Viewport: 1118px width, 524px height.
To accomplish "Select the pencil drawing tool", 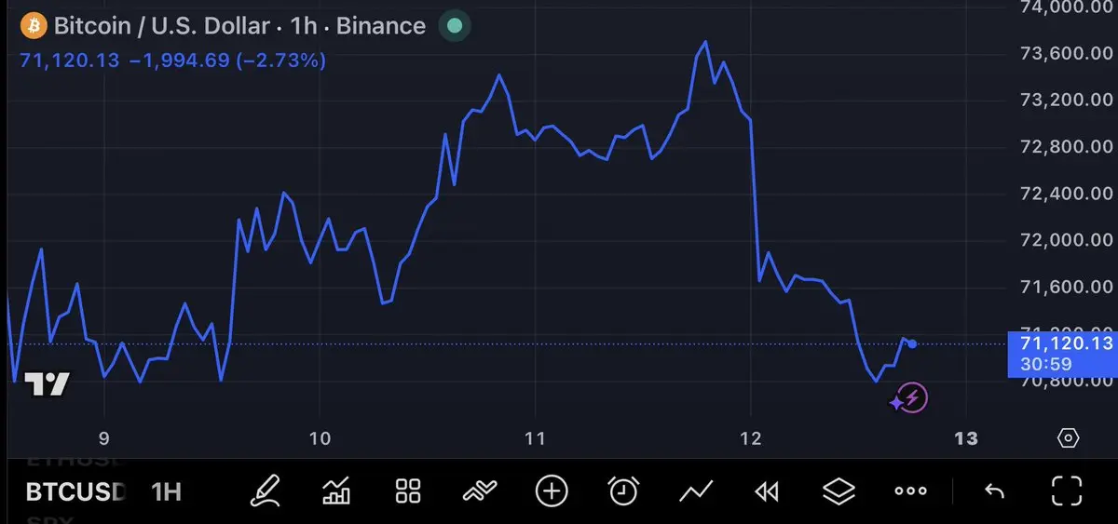I will pos(265,490).
